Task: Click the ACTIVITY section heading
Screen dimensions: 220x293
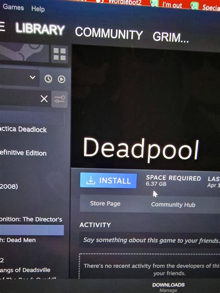Action: [95, 225]
